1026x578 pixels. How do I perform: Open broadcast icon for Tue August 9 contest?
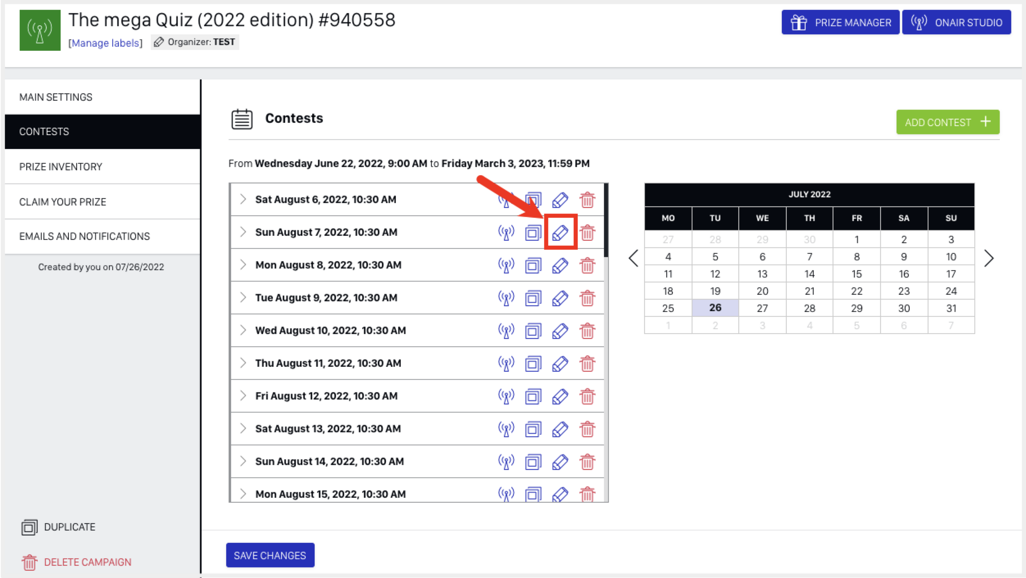[506, 298]
